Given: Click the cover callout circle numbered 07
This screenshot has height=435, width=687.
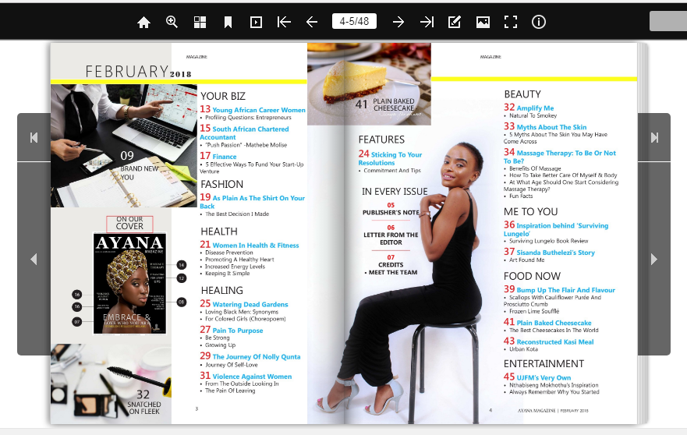Looking at the screenshot, I should tap(76, 322).
